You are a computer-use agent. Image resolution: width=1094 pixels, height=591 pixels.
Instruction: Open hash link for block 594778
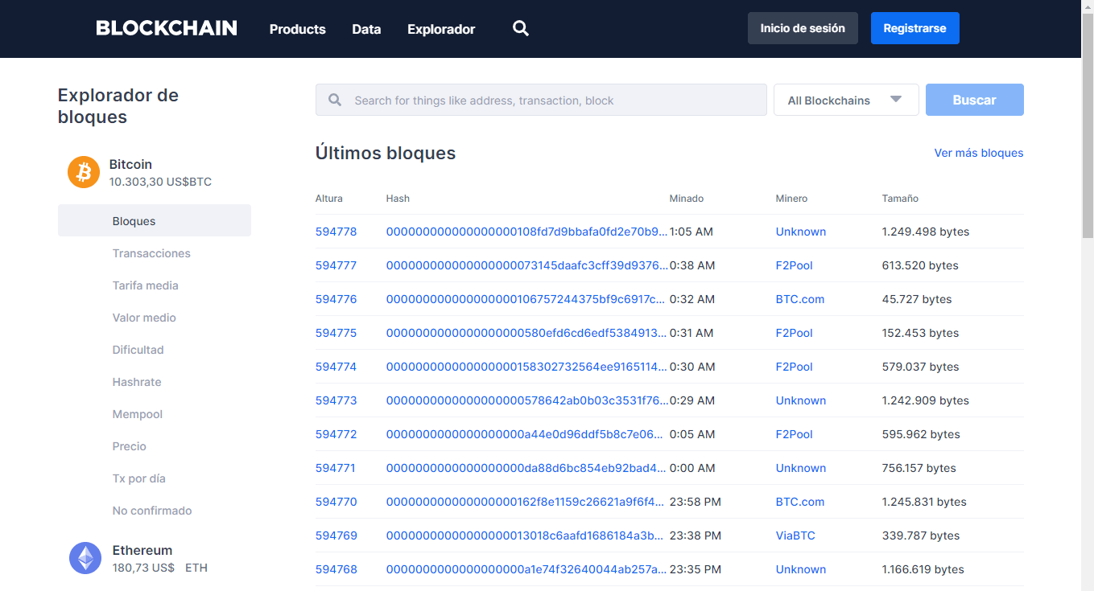(526, 232)
